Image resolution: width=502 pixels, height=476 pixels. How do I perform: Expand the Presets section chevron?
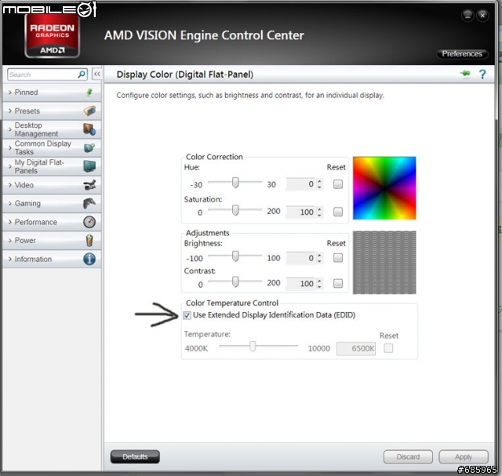[10, 111]
